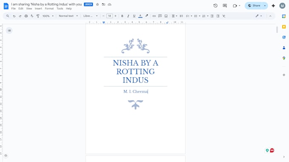
Task: Open Google Tasks side panel
Action: [284, 37]
